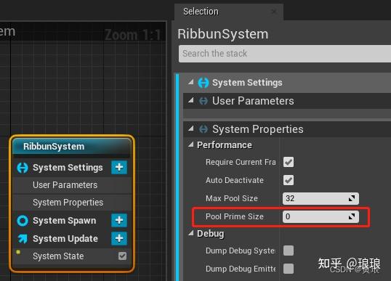Add module to System Settings with plus
This screenshot has height=281, width=391.
(119, 167)
